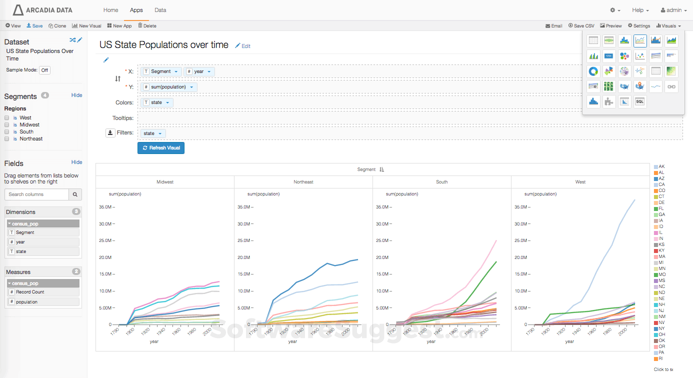
Task: Go to the Data tab
Action: point(160,10)
